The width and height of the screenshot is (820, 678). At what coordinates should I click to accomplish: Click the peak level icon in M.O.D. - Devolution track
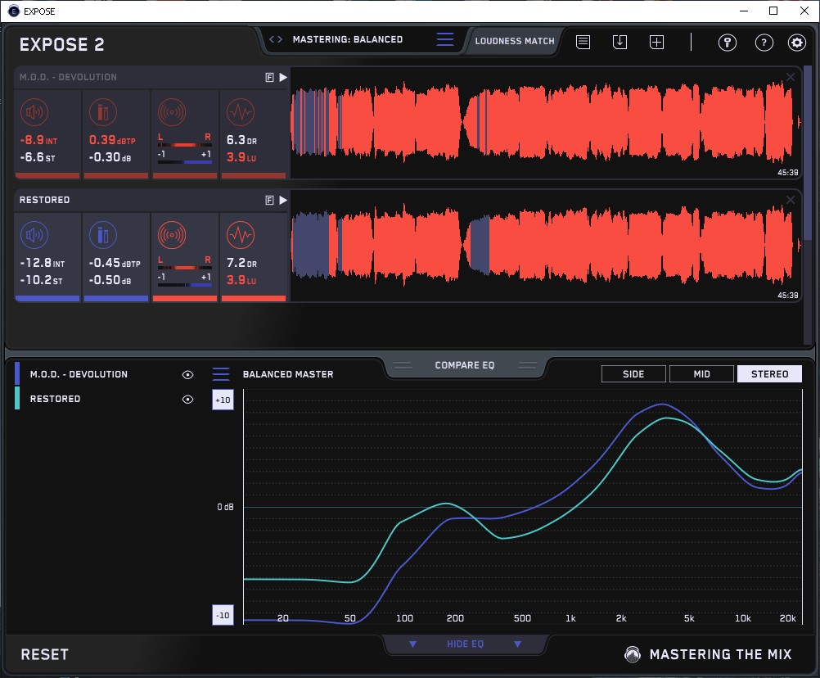pos(103,112)
